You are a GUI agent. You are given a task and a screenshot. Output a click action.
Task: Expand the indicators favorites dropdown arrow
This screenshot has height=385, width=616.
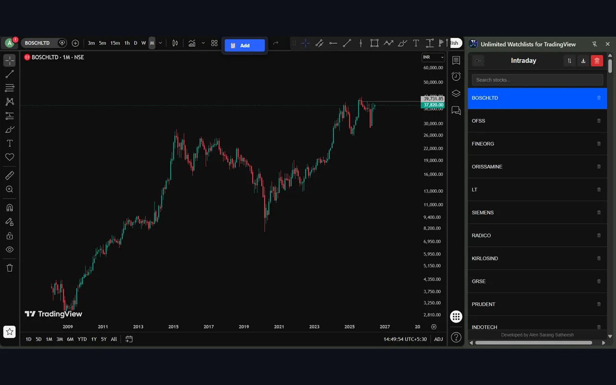point(203,43)
